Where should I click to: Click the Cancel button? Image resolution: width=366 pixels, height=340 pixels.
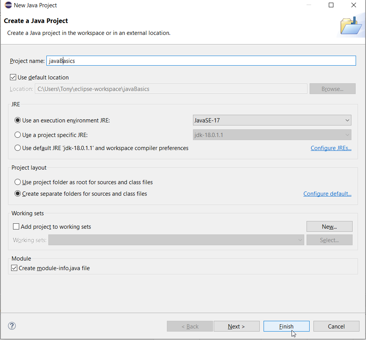[x=336, y=326]
